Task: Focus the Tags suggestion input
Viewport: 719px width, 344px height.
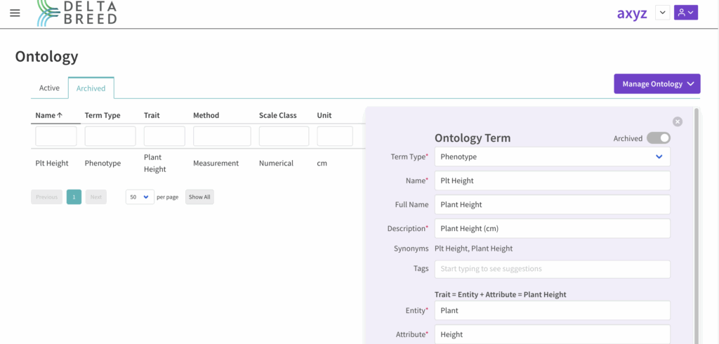Action: click(552, 269)
